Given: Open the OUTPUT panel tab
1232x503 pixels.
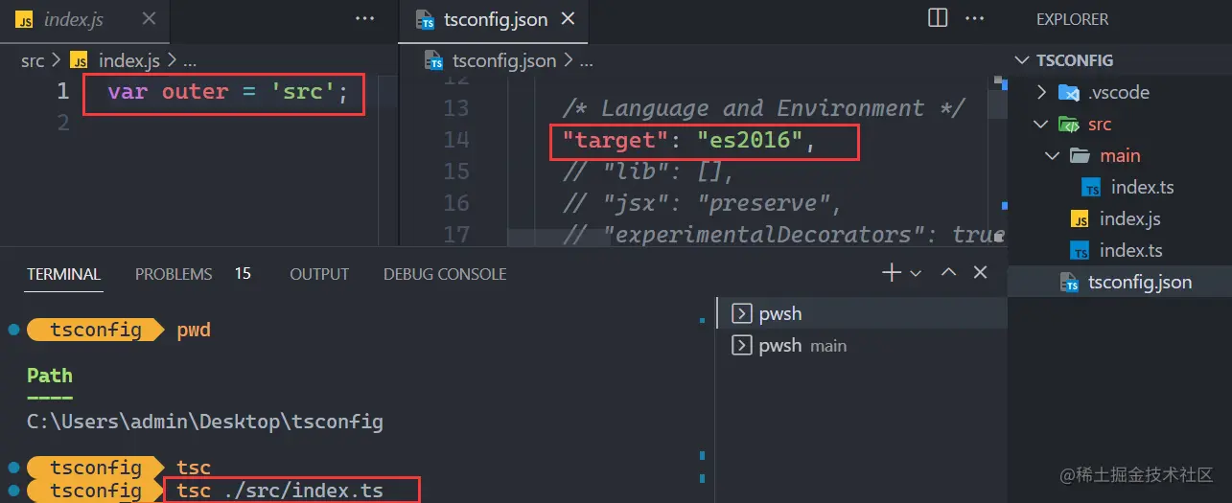Looking at the screenshot, I should coord(319,274).
